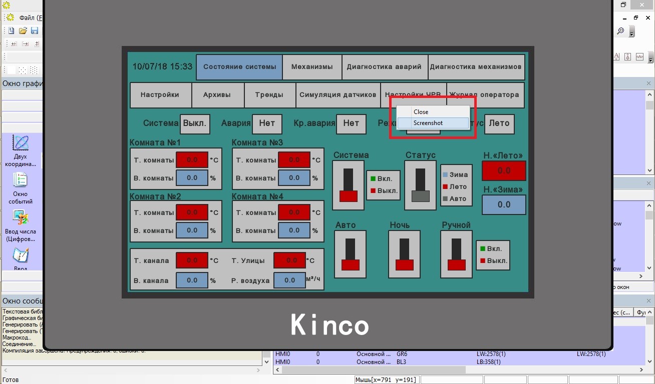Click the boxed vertical spacing icon at right toolbar
Viewport: 655px width, 384px height.
point(628,57)
